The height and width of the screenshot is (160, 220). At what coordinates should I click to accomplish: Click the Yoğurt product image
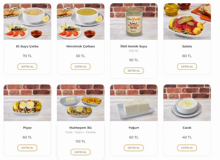click(x=134, y=103)
